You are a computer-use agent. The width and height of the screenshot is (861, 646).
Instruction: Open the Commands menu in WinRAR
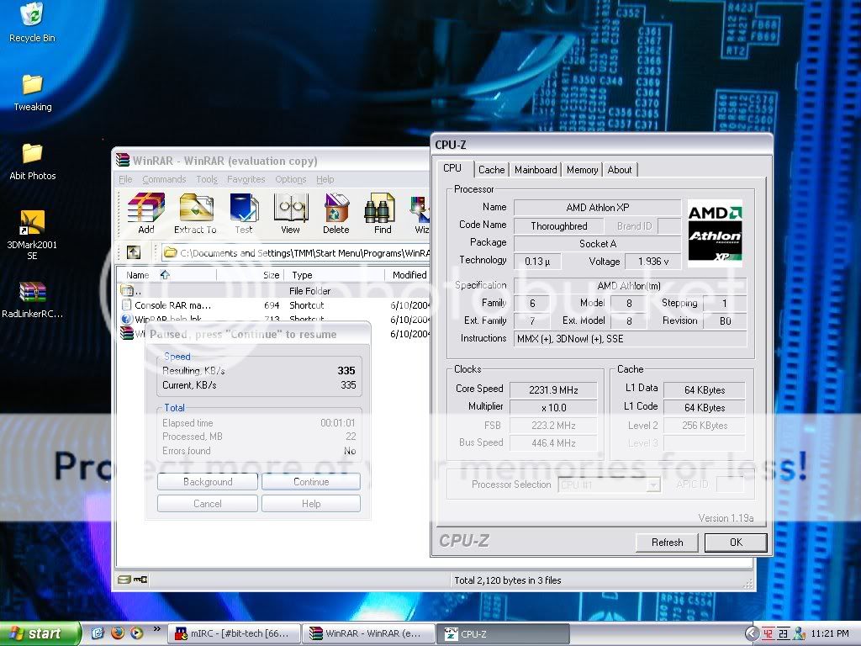point(164,179)
